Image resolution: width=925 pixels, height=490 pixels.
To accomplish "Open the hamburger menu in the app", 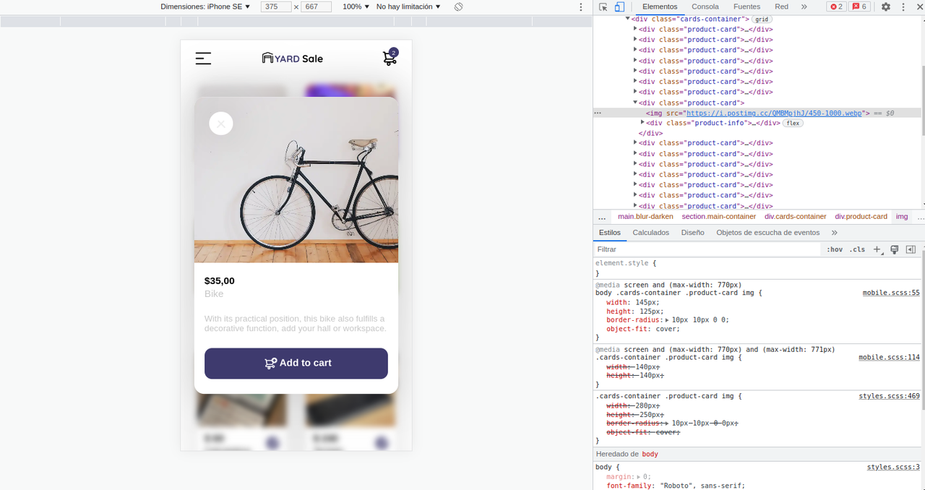I will (203, 59).
